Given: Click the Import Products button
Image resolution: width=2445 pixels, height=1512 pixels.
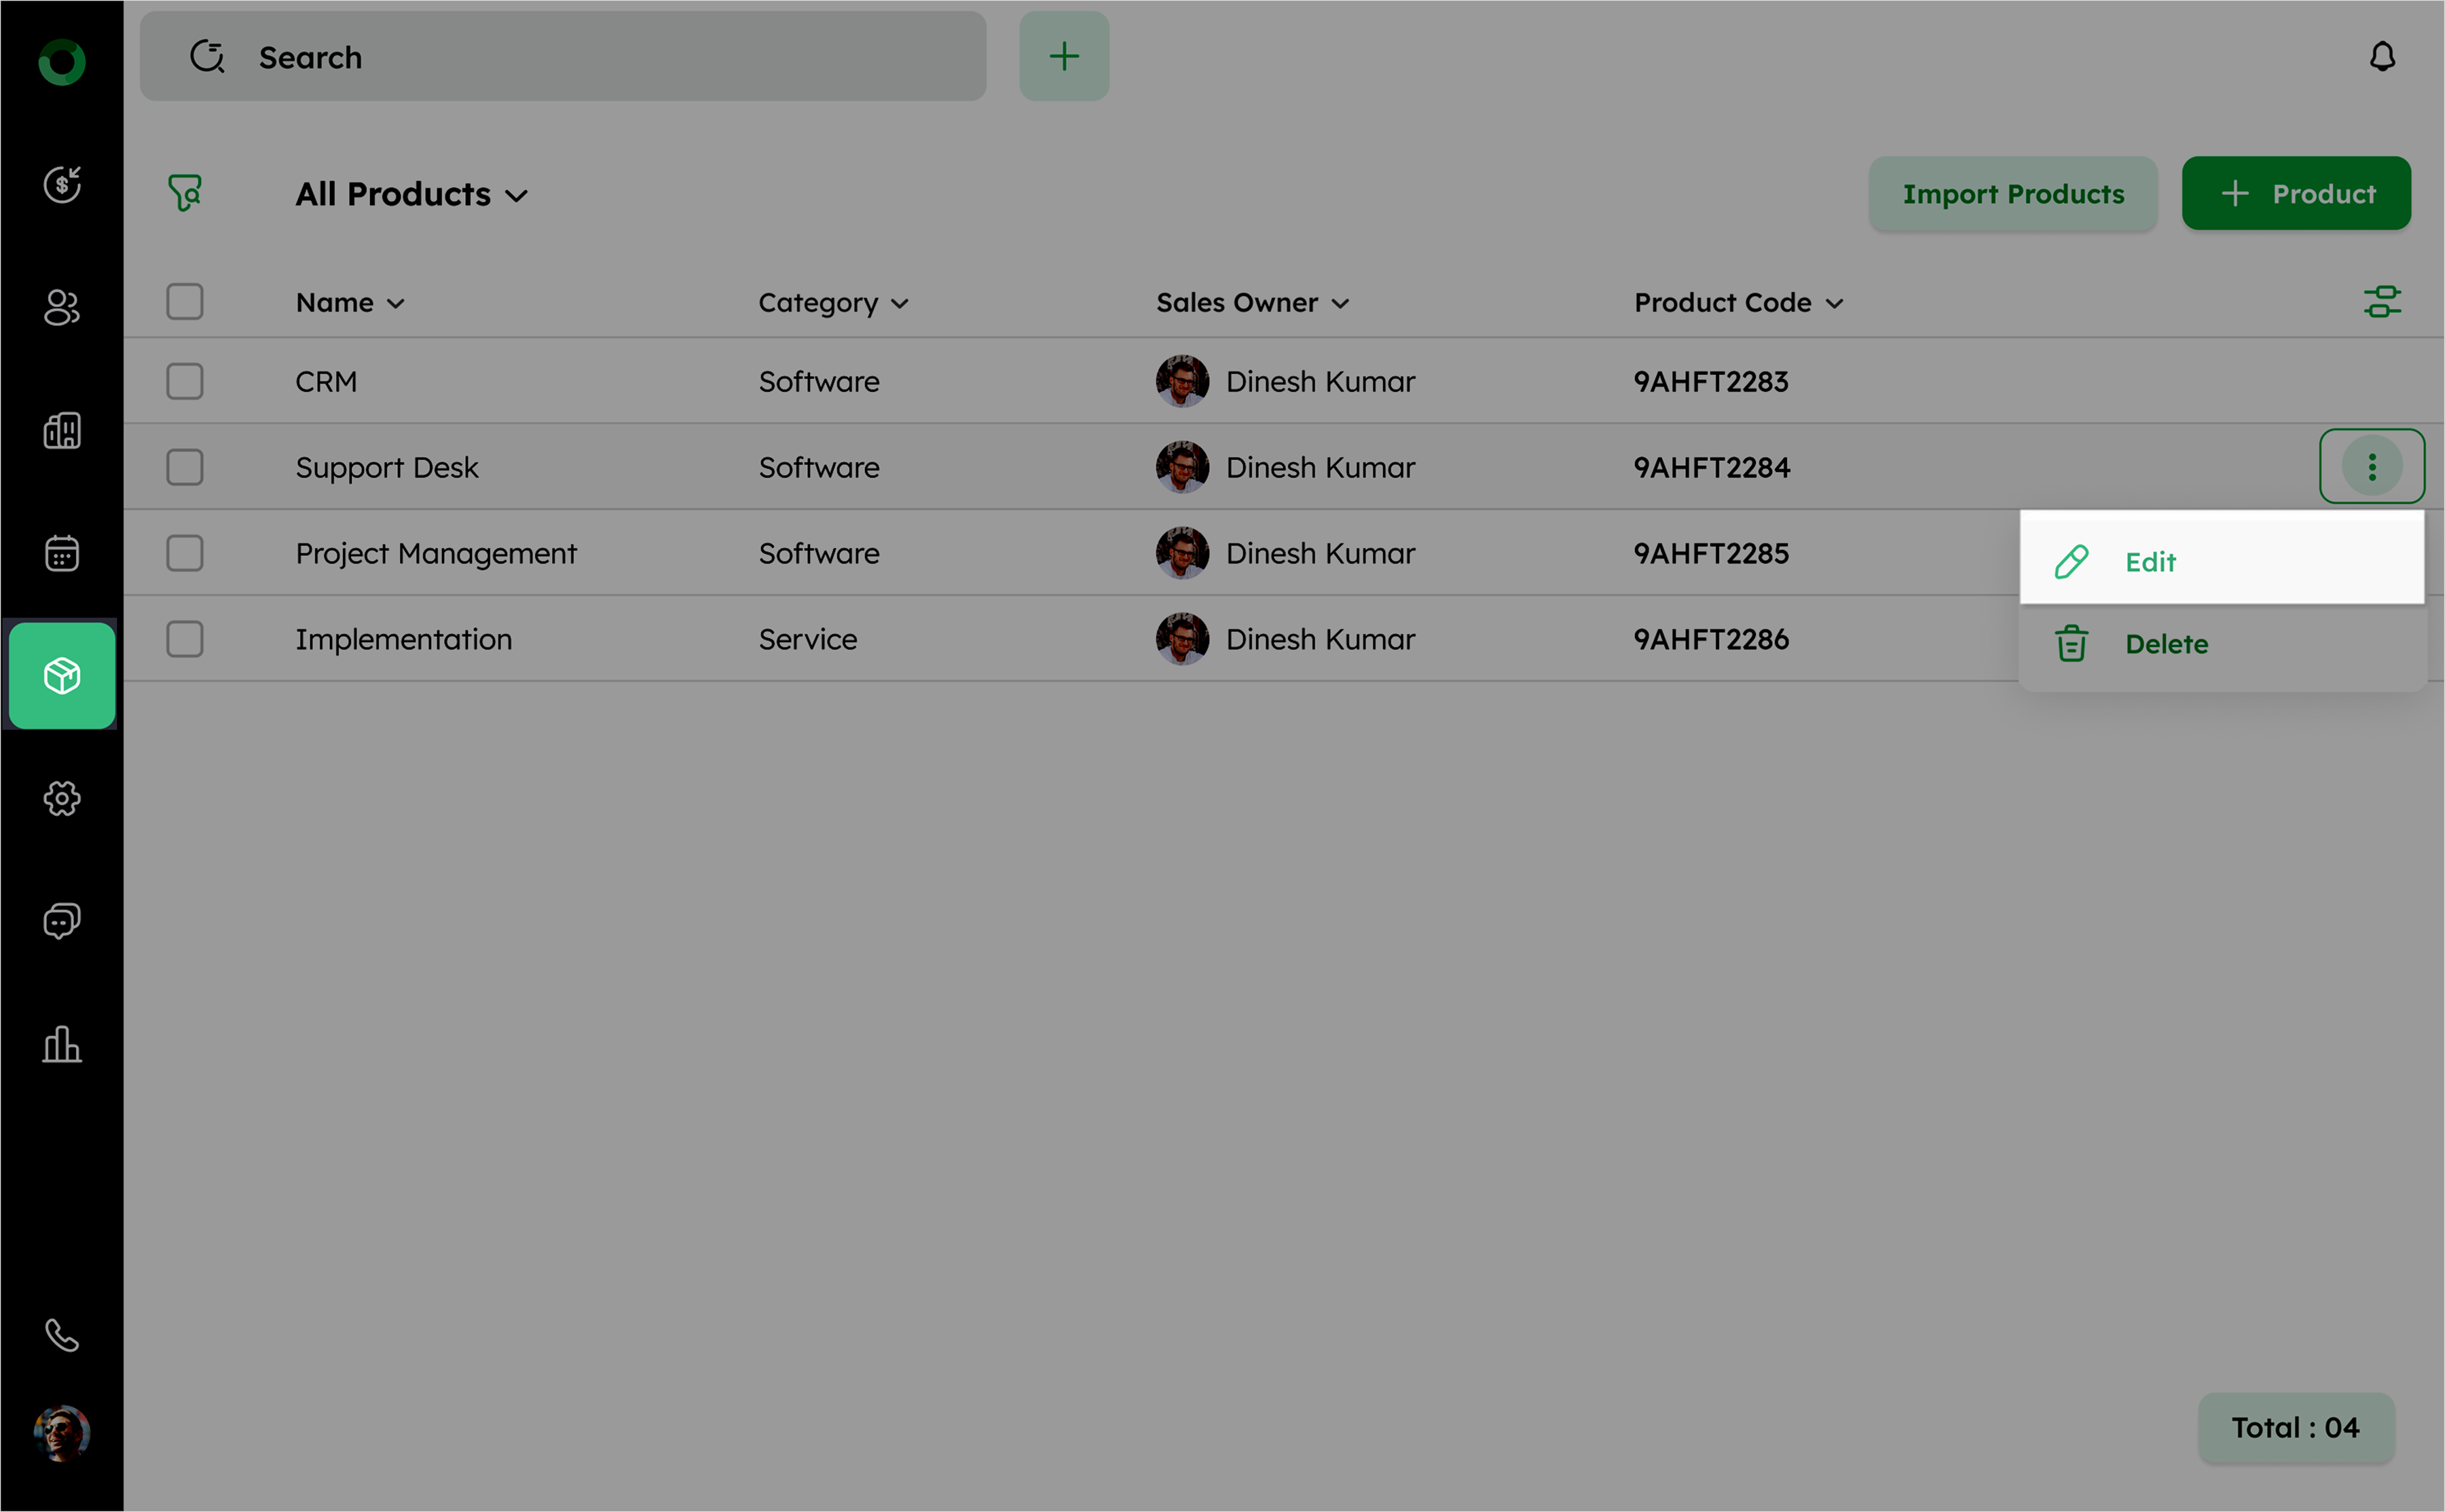Looking at the screenshot, I should pyautogui.click(x=2012, y=194).
